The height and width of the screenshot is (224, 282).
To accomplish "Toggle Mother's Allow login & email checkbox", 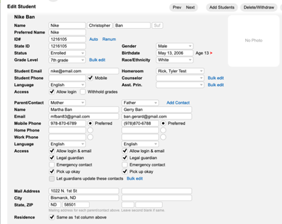I will [52, 151].
